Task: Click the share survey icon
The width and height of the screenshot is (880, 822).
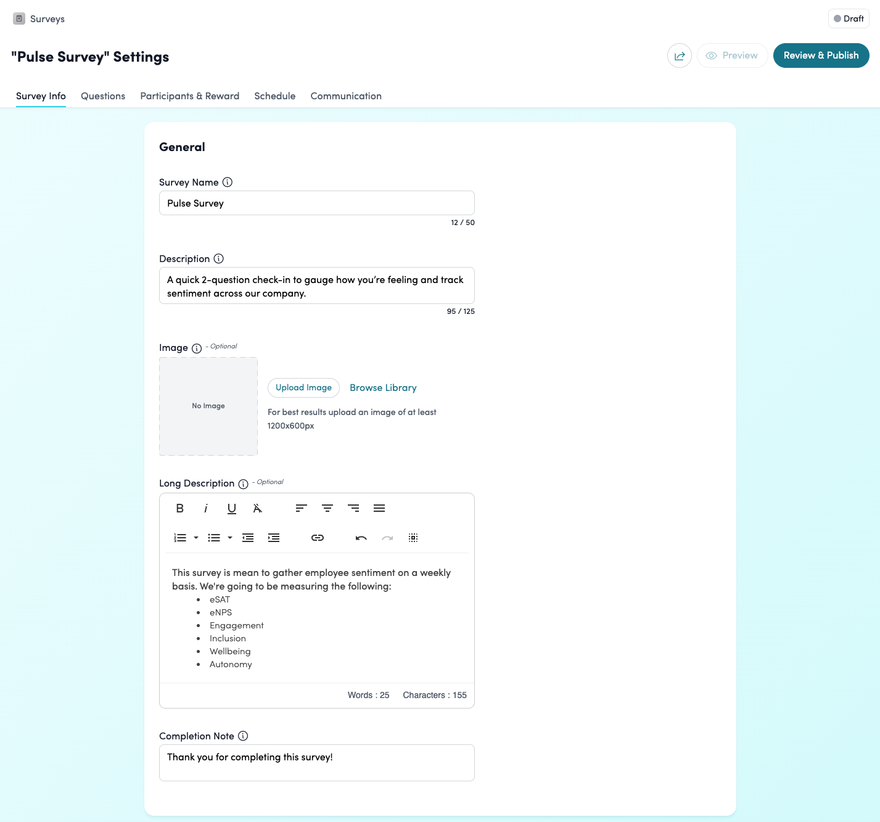Action: point(679,55)
